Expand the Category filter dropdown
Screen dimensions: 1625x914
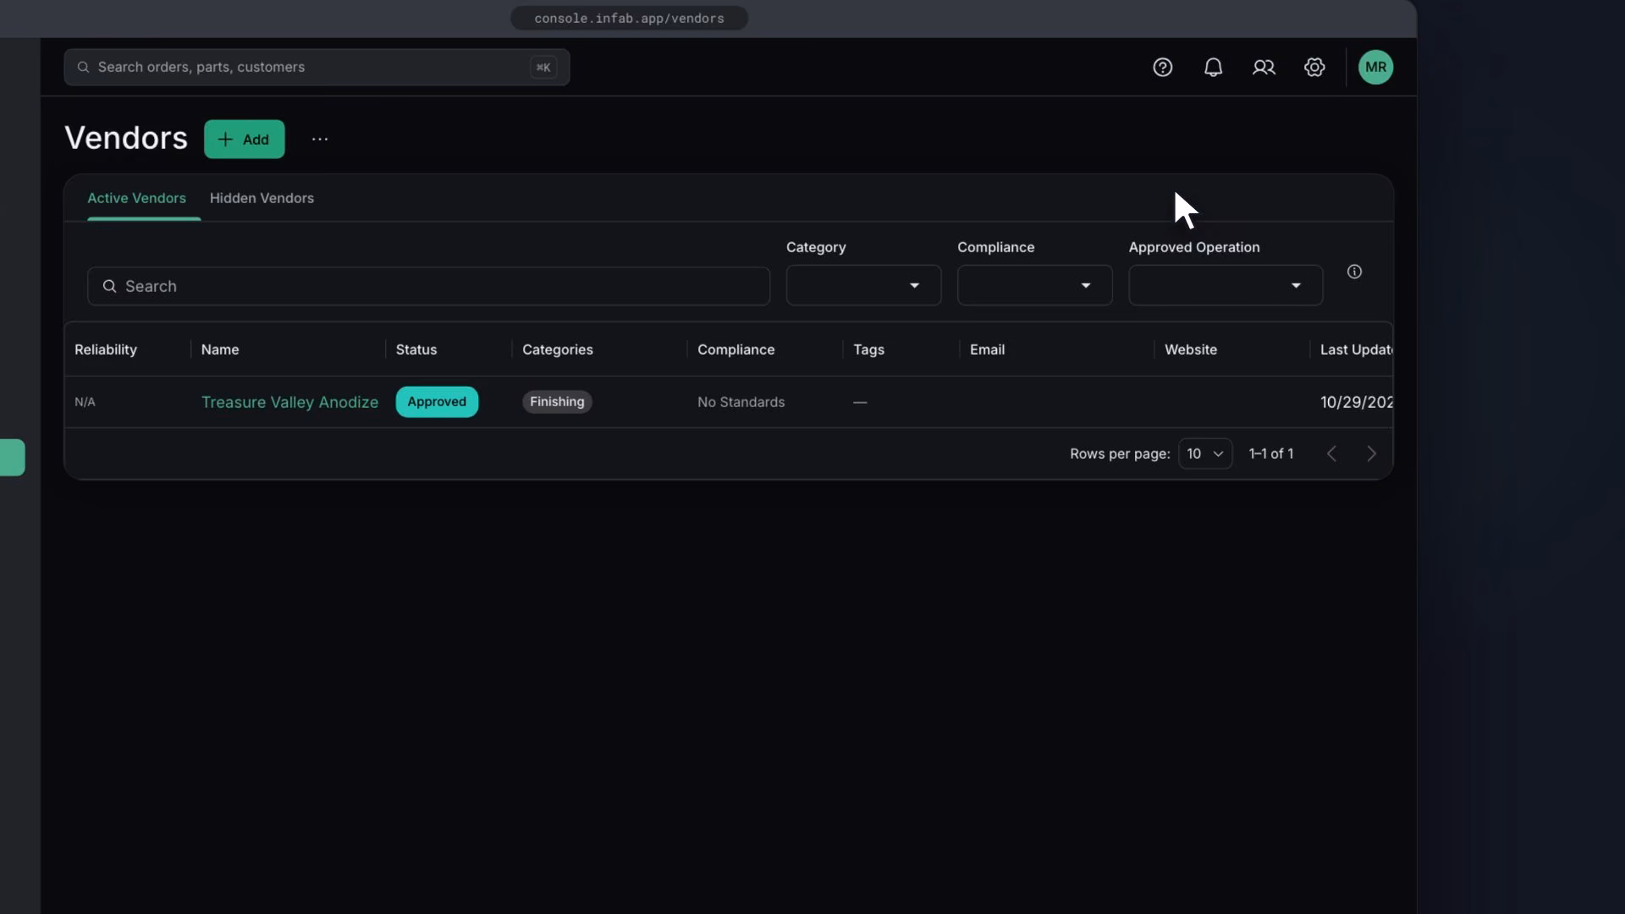(863, 285)
